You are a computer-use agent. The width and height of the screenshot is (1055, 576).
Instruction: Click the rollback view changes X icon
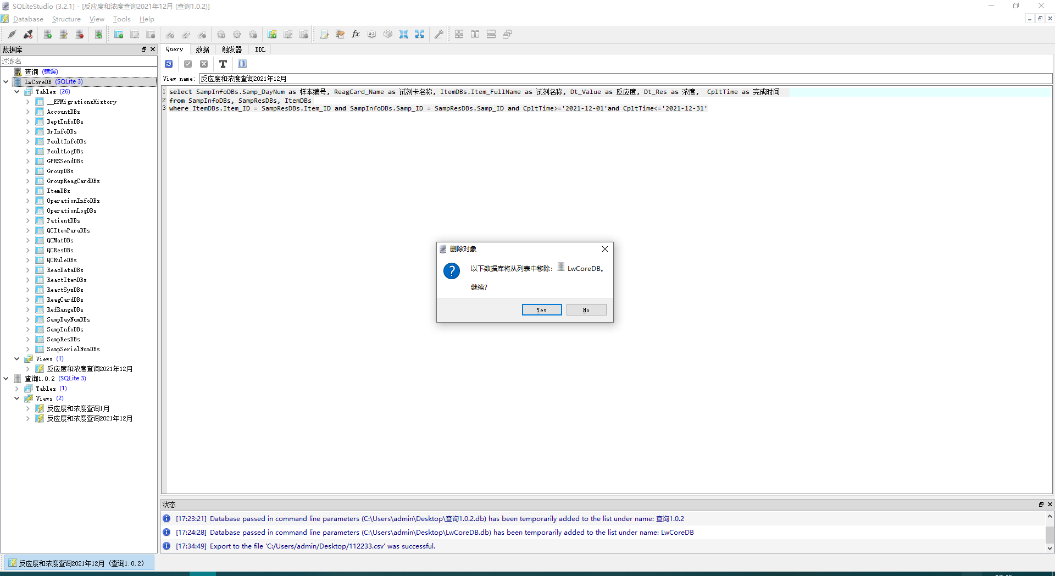[204, 64]
